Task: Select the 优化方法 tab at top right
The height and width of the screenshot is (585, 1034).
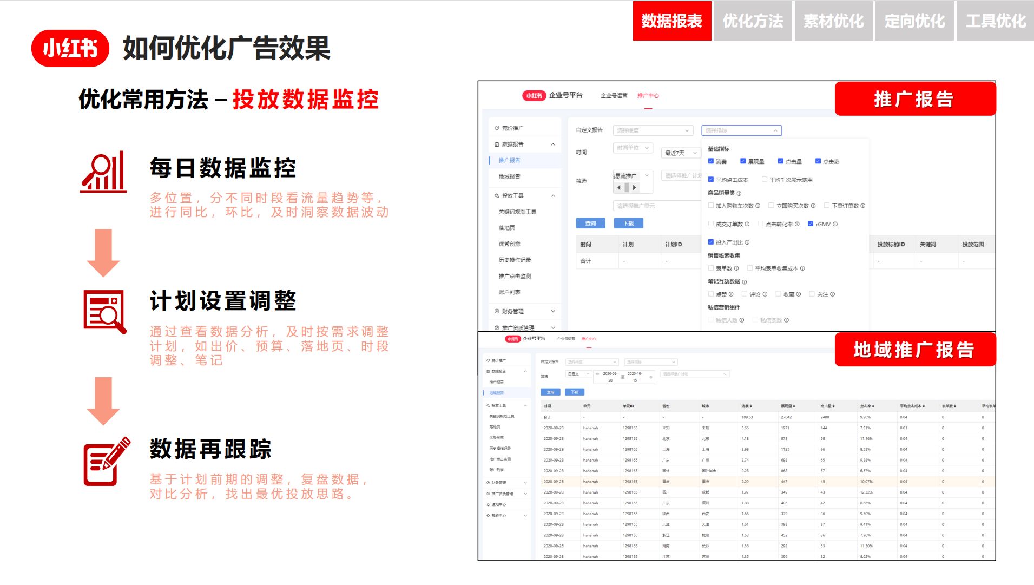Action: point(752,21)
